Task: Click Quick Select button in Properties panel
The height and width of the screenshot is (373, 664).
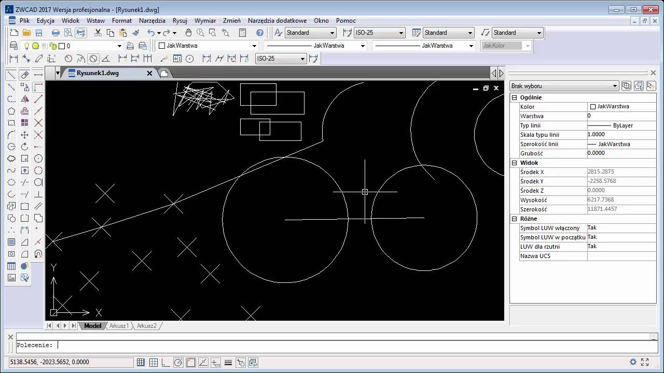Action: (x=651, y=86)
